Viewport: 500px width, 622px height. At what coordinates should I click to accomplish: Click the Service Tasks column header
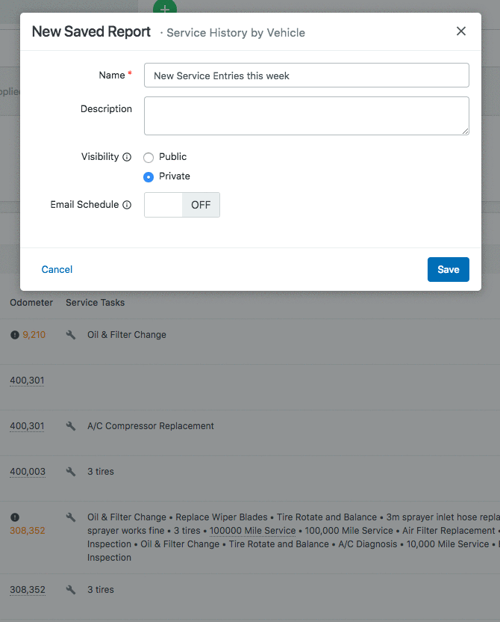coord(95,303)
